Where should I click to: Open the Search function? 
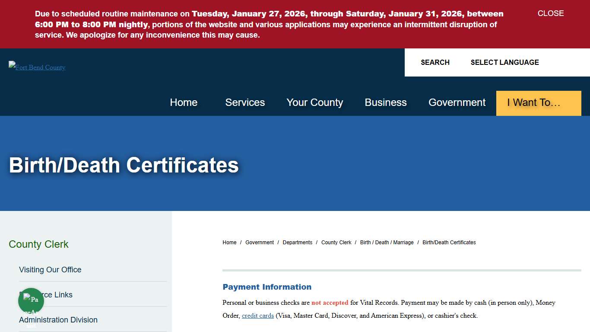[435, 62]
